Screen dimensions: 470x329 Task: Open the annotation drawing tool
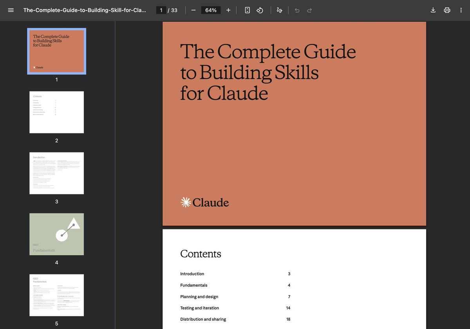point(279,10)
